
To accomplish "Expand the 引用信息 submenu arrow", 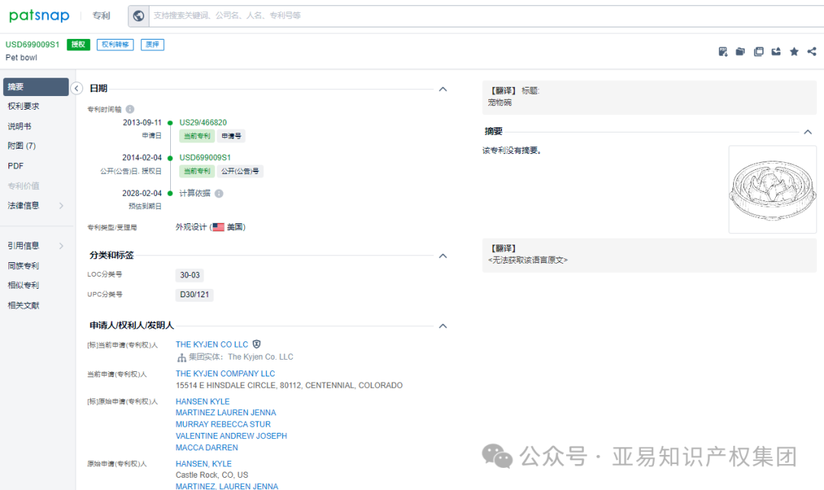I will coord(62,245).
